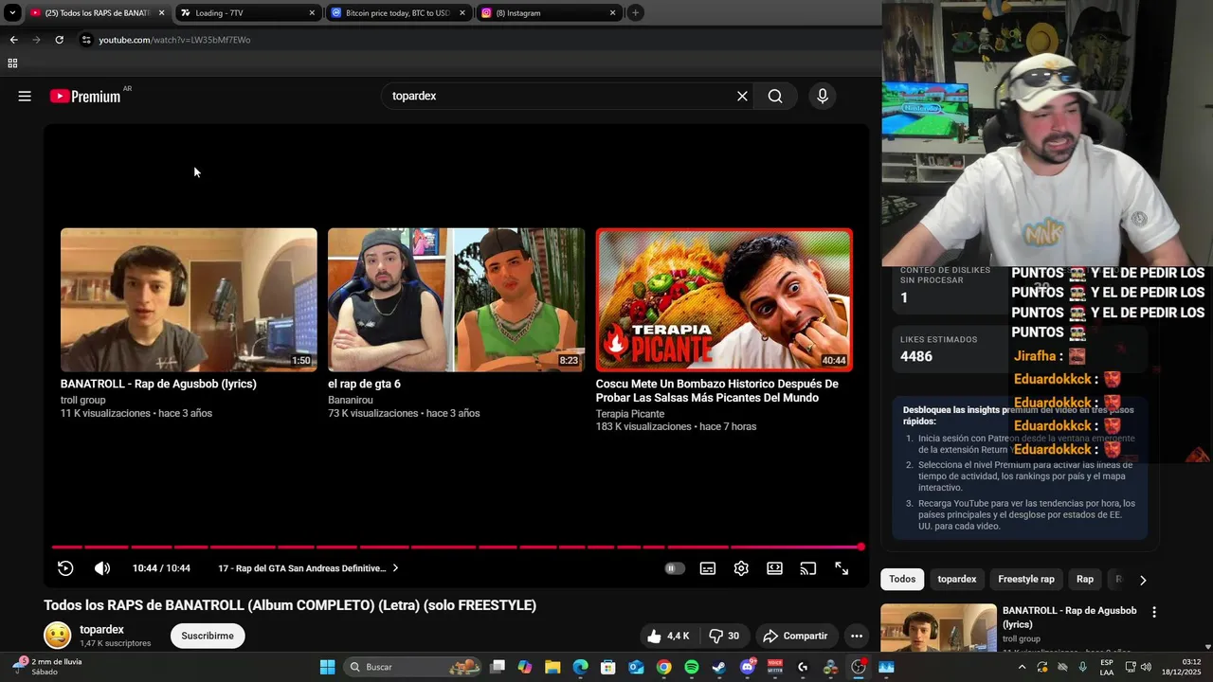Screen dimensions: 1213x682
Task: Play the Terapia Picante suggested thumbnail
Action: tap(724, 299)
